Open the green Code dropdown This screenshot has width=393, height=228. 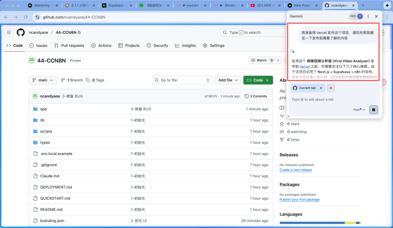click(x=258, y=80)
